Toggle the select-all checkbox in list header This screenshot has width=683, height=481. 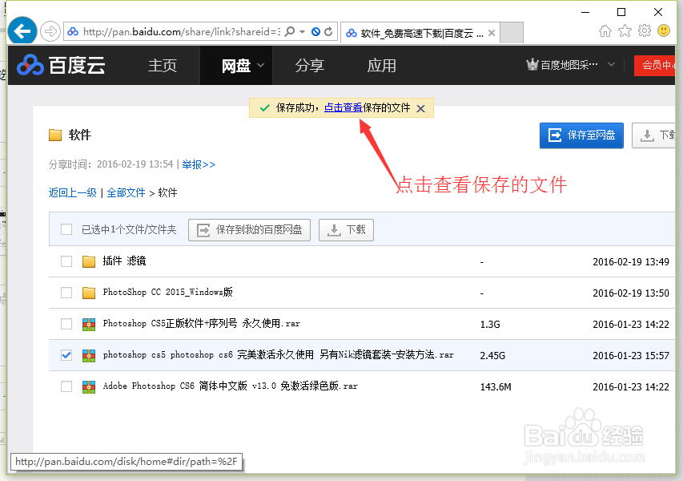(x=66, y=229)
